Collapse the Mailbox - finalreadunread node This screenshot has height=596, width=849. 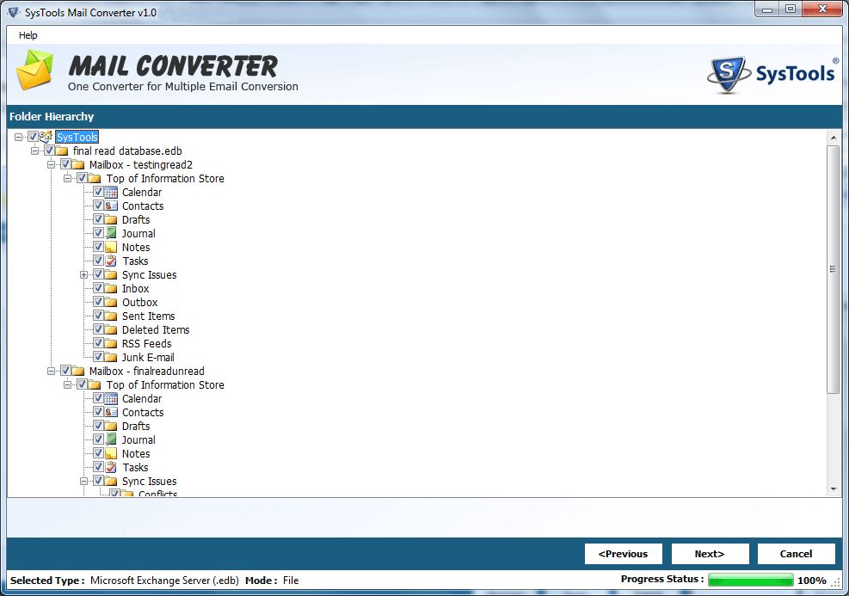pos(51,371)
